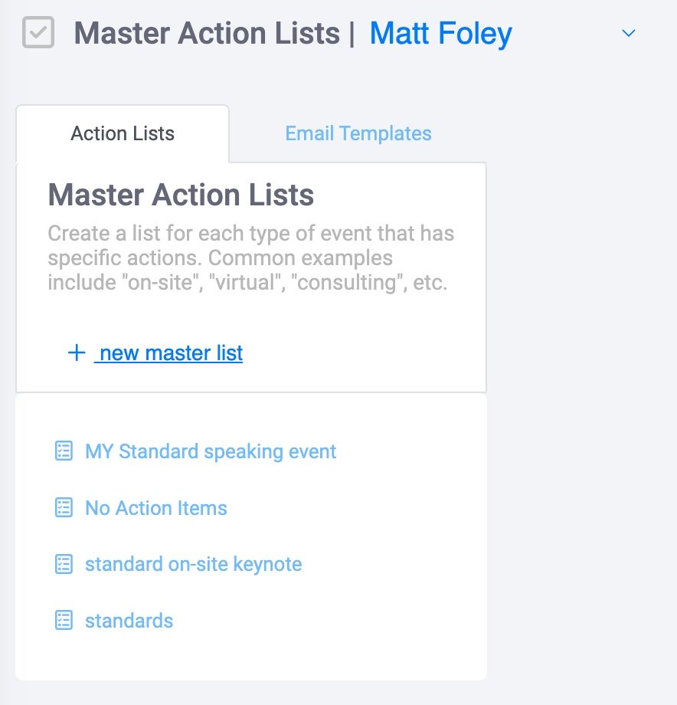
Task: Switch to the Email Templates tab
Action: tap(358, 133)
